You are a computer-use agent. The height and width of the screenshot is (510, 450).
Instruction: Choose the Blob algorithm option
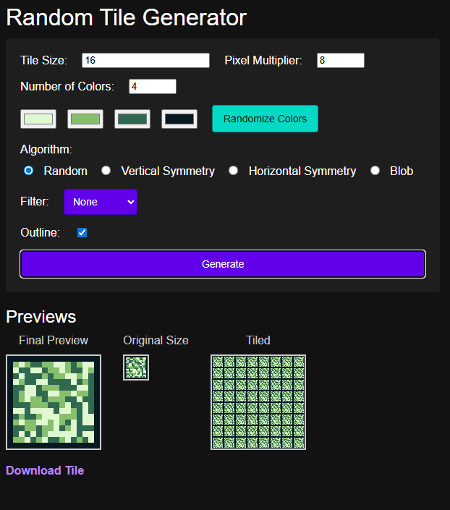click(x=375, y=171)
